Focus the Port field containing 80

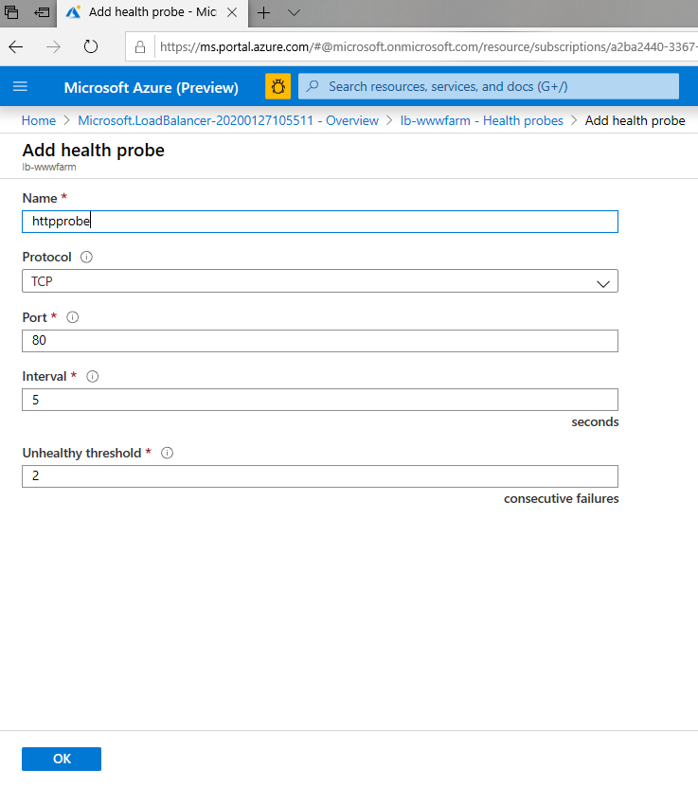tap(319, 341)
